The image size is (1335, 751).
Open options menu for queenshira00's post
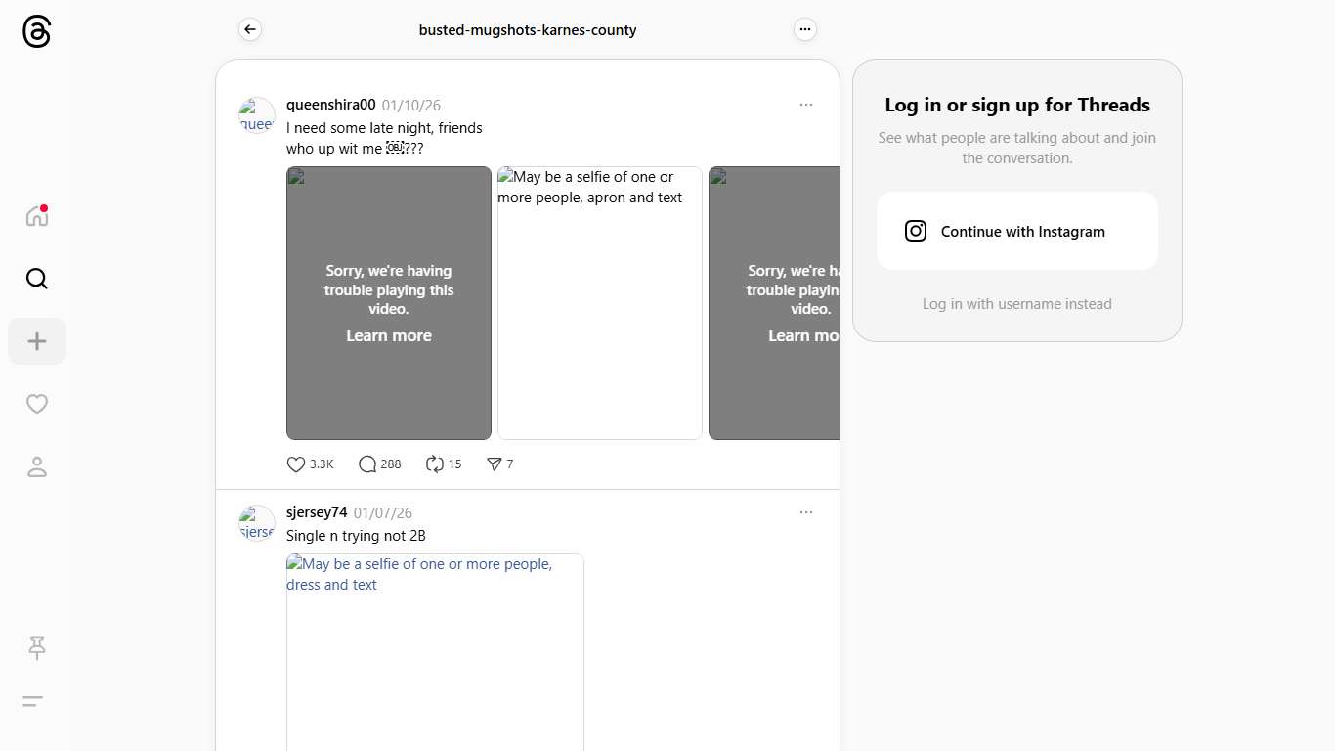pos(805,105)
